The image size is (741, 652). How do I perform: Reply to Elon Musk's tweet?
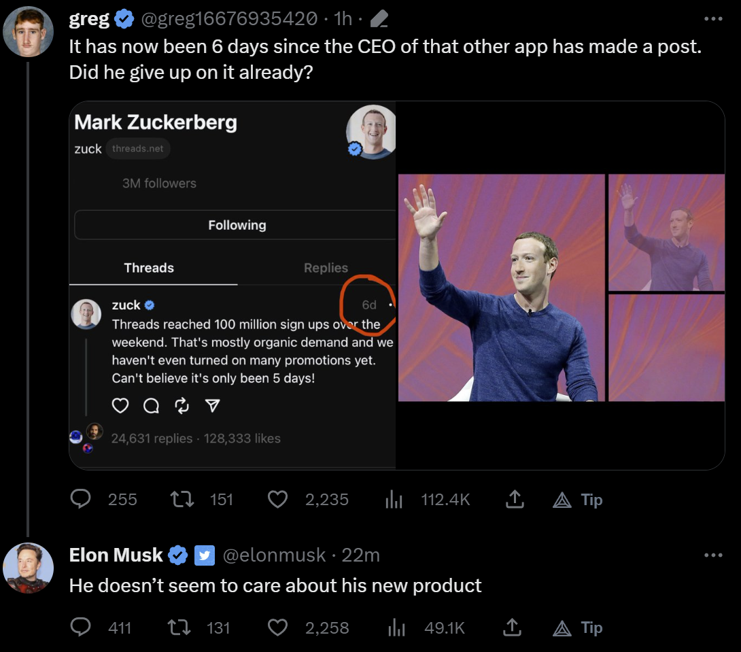coord(82,628)
